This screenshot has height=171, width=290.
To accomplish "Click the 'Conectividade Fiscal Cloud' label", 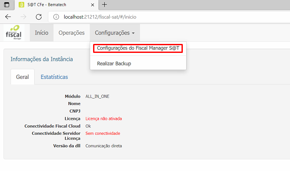I will (x=53, y=126).
